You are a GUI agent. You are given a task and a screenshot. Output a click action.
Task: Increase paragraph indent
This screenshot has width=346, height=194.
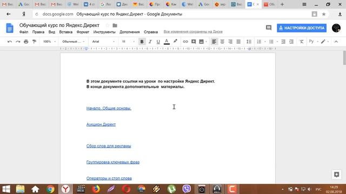pyautogui.click(x=291, y=41)
